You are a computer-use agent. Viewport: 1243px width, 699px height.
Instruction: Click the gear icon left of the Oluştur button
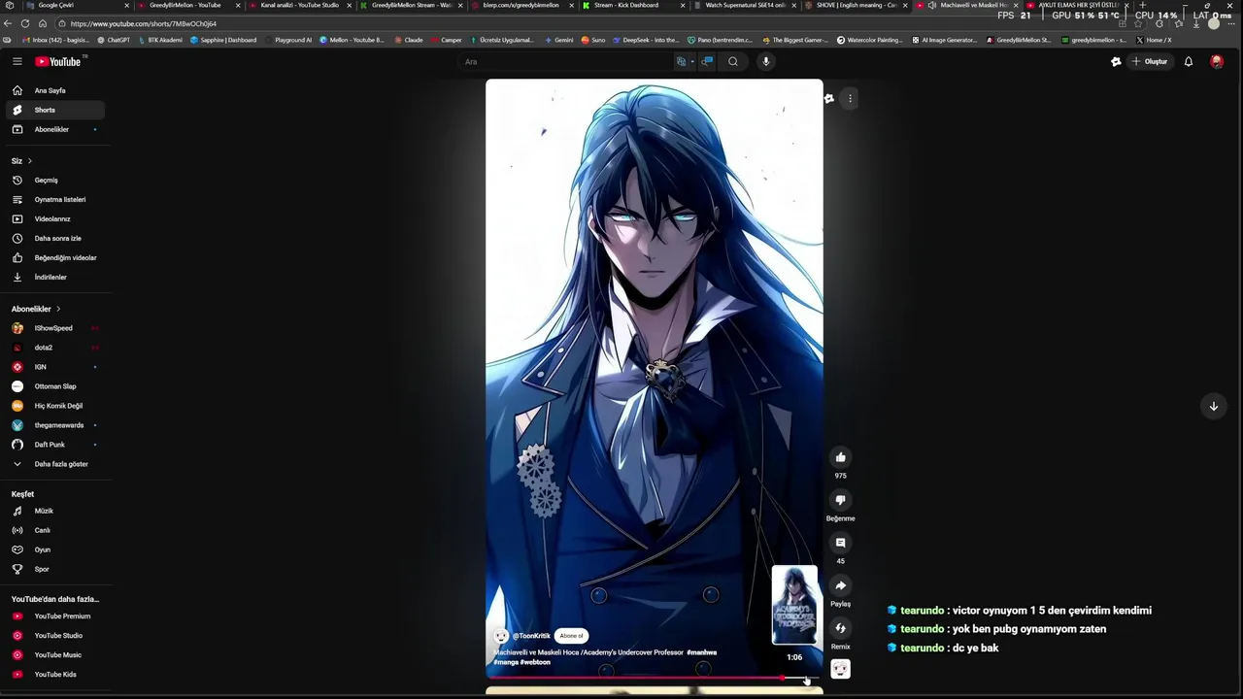tap(1116, 61)
